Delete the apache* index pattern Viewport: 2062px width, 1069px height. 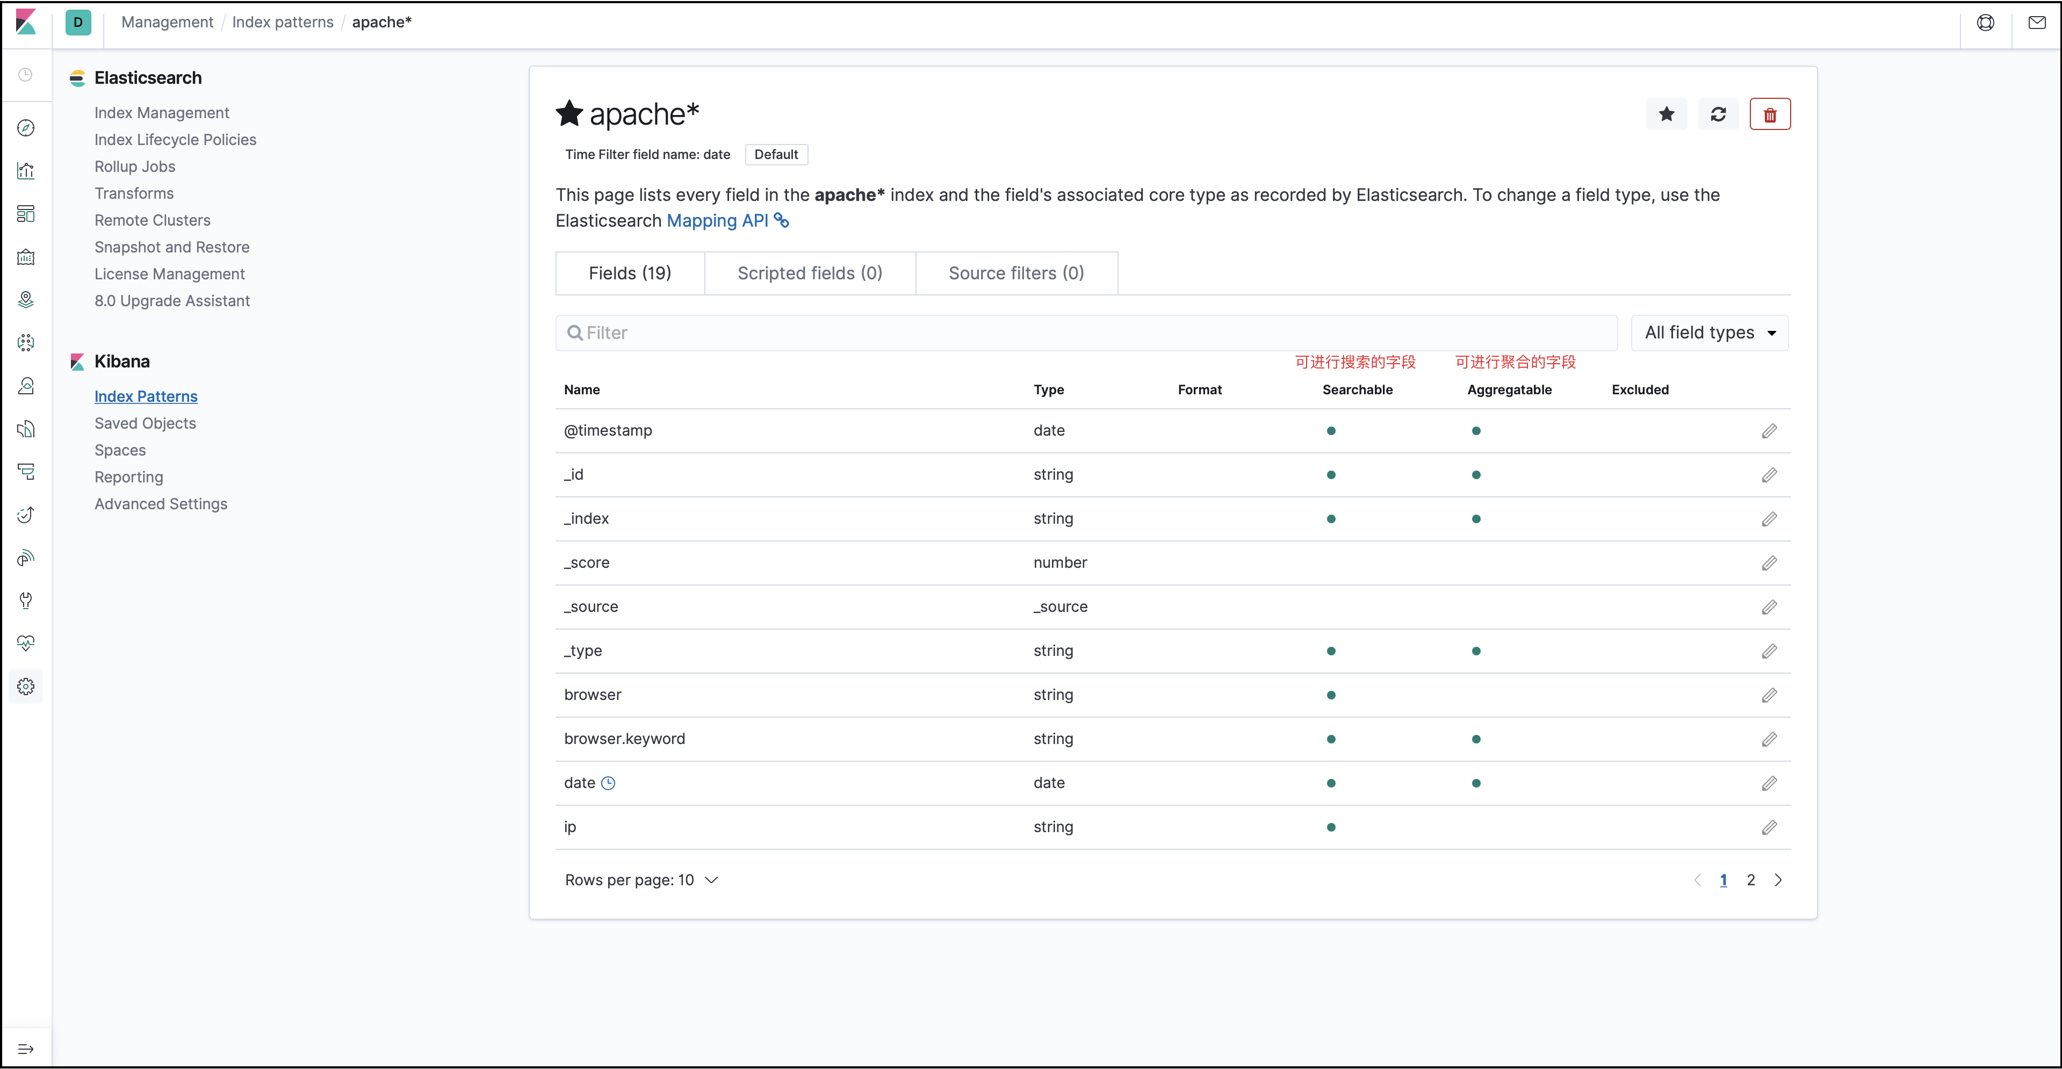[x=1769, y=114]
